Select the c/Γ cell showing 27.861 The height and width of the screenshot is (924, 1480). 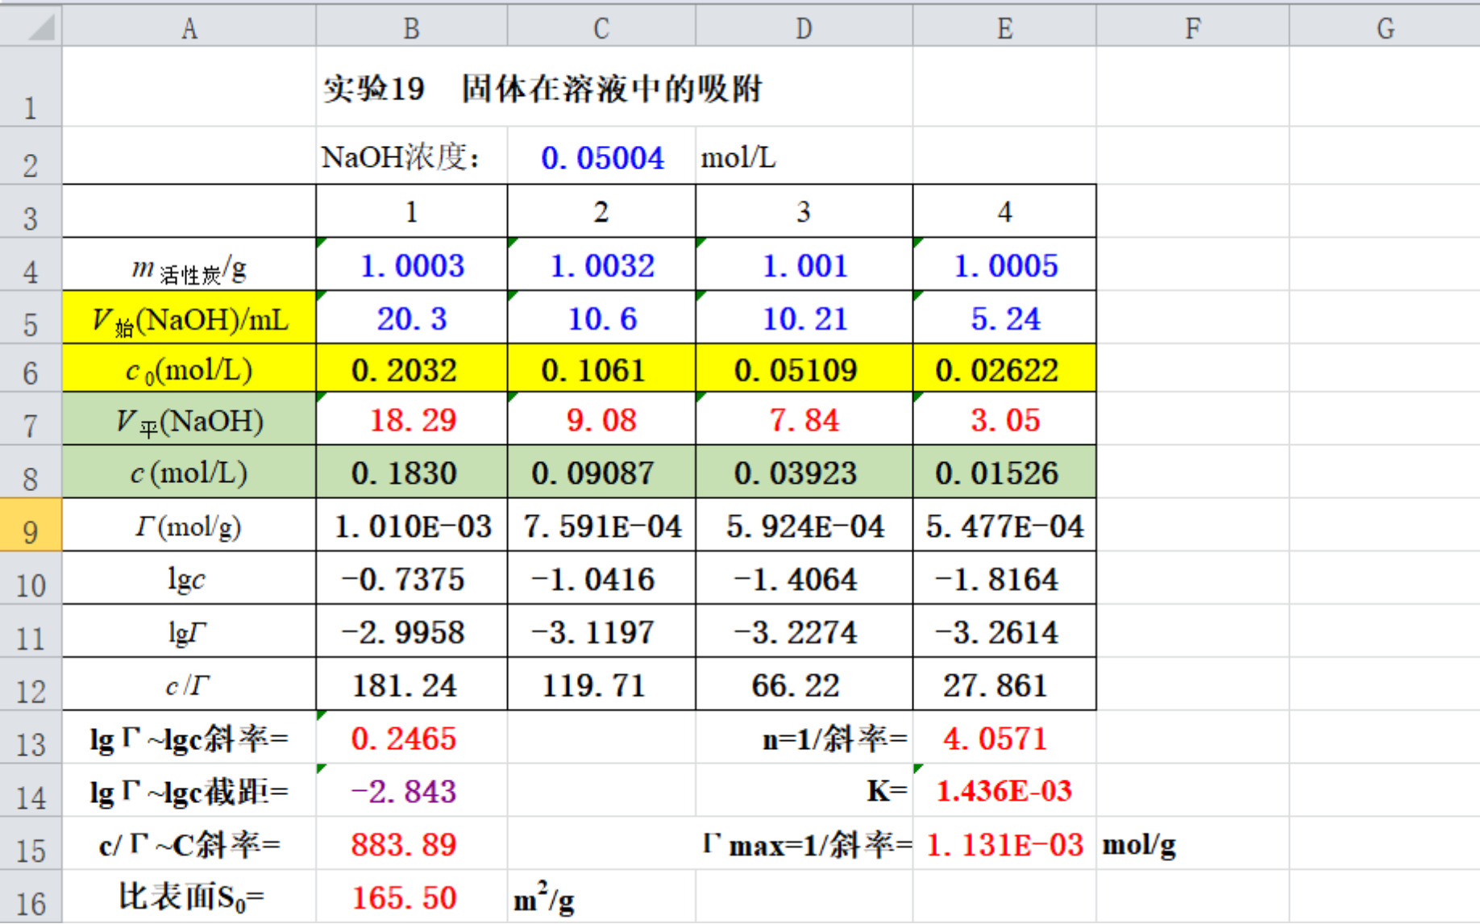[x=1004, y=685]
